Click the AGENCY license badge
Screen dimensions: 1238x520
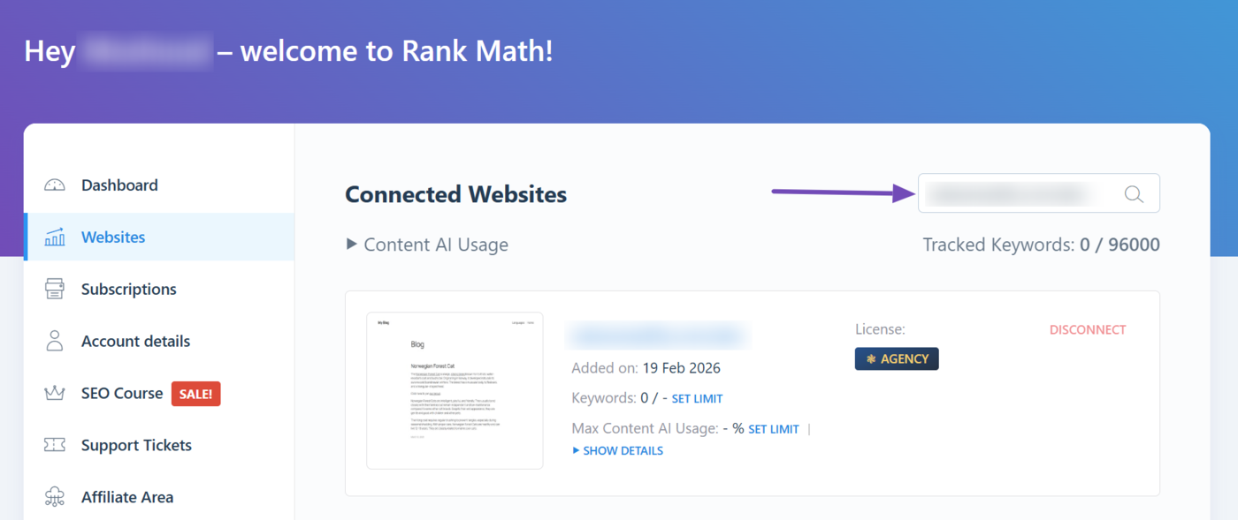(897, 358)
